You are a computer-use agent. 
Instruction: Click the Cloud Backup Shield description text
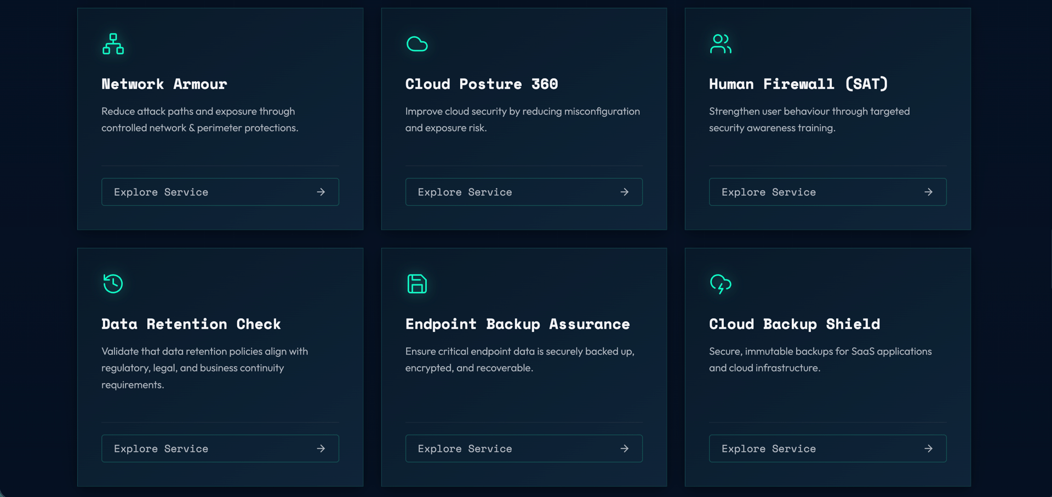tap(820, 359)
